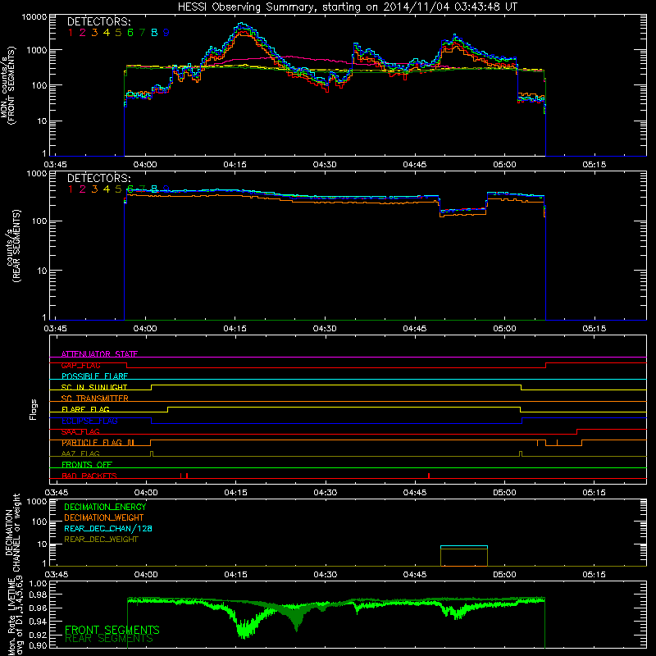Select detector 8 in front segments legend
The width and height of the screenshot is (656, 656).
click(154, 33)
